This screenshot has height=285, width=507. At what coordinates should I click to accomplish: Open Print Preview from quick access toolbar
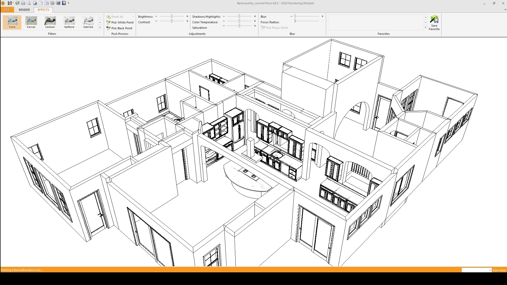click(x=29, y=3)
